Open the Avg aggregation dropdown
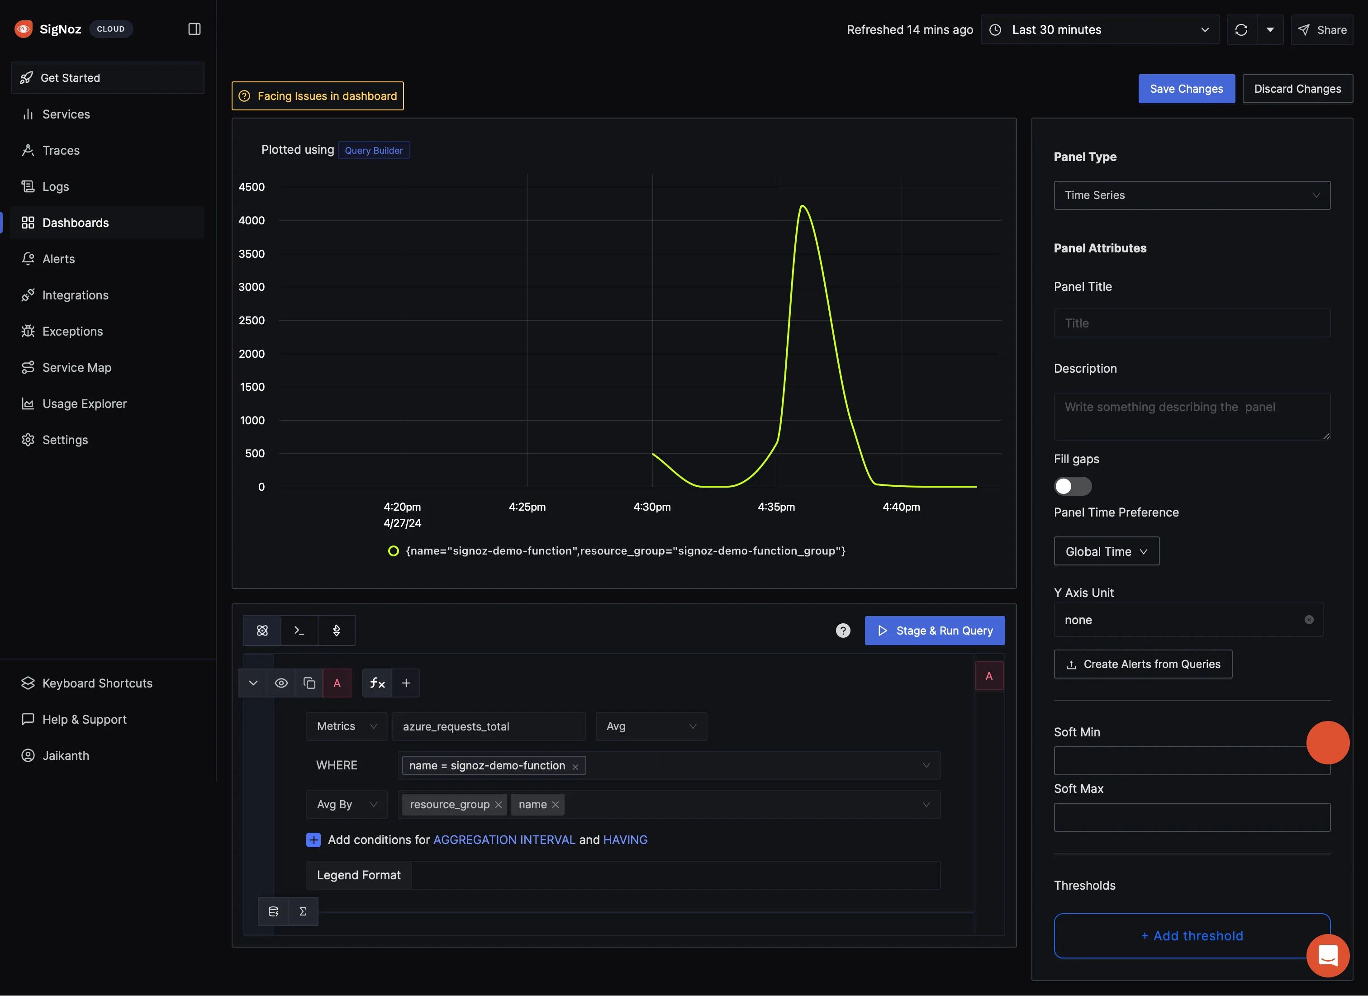Screen dimensions: 1368x996 [651, 726]
